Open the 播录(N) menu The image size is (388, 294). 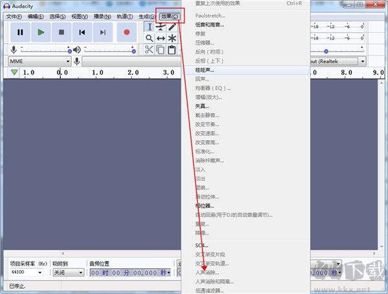[x=102, y=17]
